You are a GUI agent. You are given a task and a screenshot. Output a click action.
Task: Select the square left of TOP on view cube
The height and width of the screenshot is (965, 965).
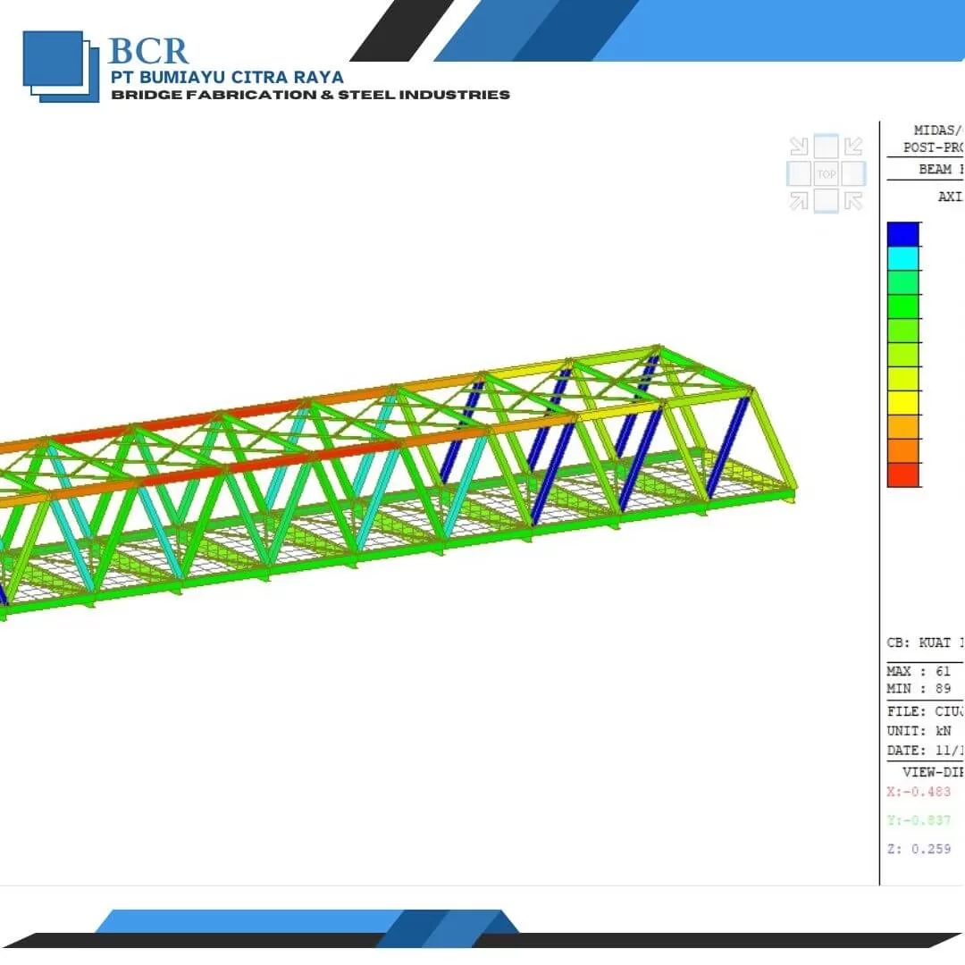pos(799,173)
